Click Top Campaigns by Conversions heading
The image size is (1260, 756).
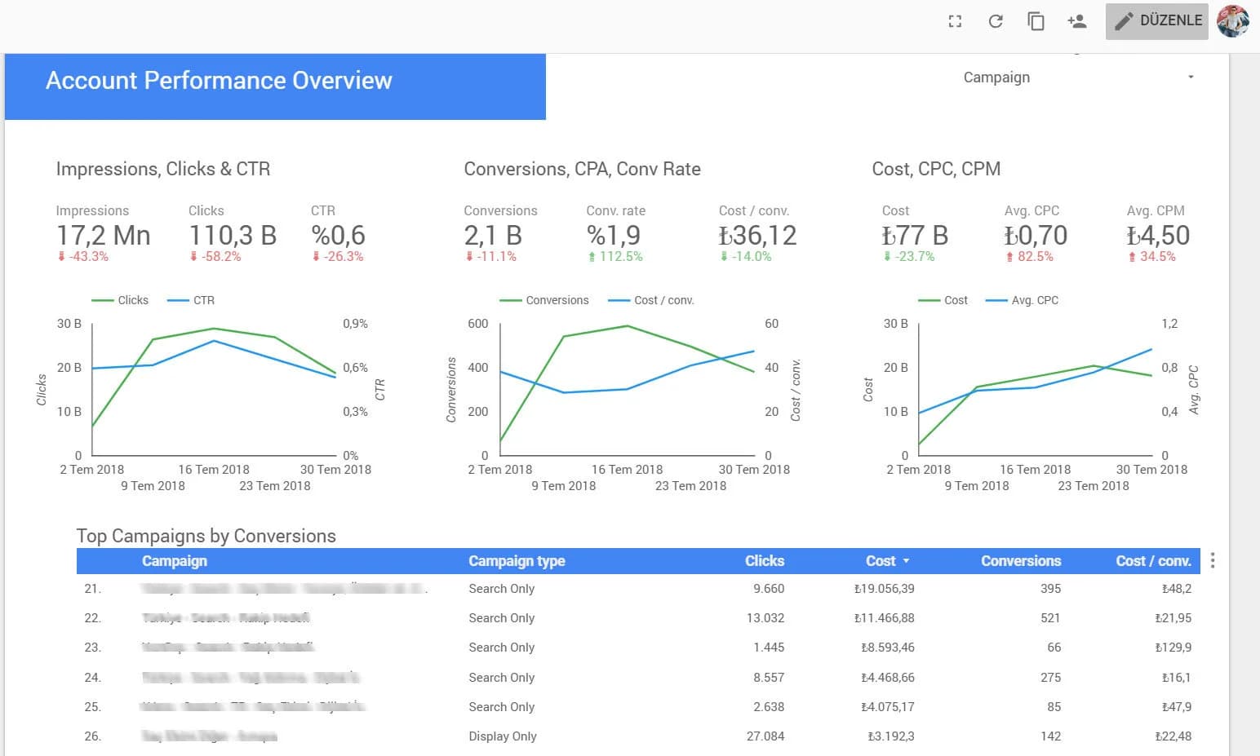click(x=206, y=536)
